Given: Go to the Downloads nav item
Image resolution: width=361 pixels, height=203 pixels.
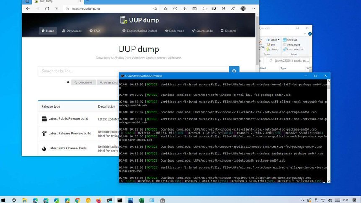Looking at the screenshot, I should [72, 31].
